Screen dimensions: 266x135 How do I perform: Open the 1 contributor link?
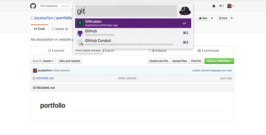pos(209,50)
